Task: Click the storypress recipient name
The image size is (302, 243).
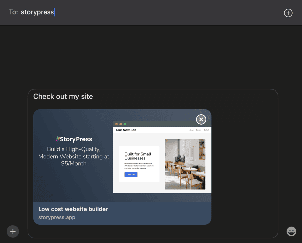Action: pyautogui.click(x=37, y=12)
